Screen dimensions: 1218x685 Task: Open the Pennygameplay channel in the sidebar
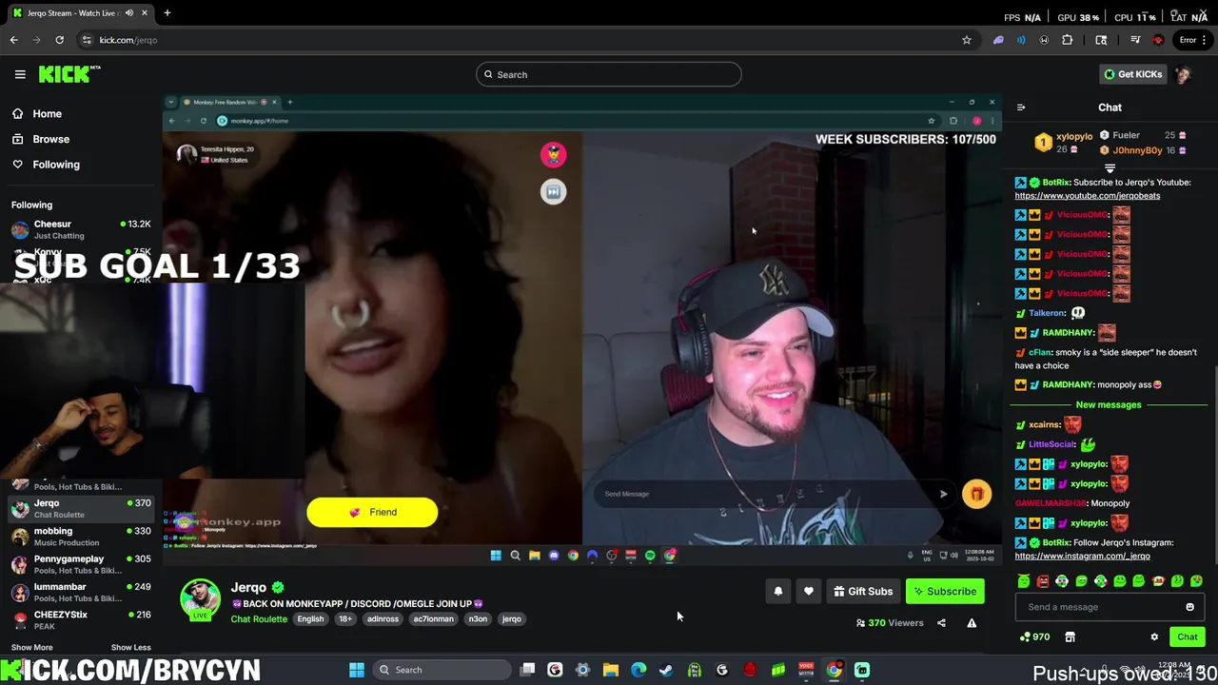[80, 564]
